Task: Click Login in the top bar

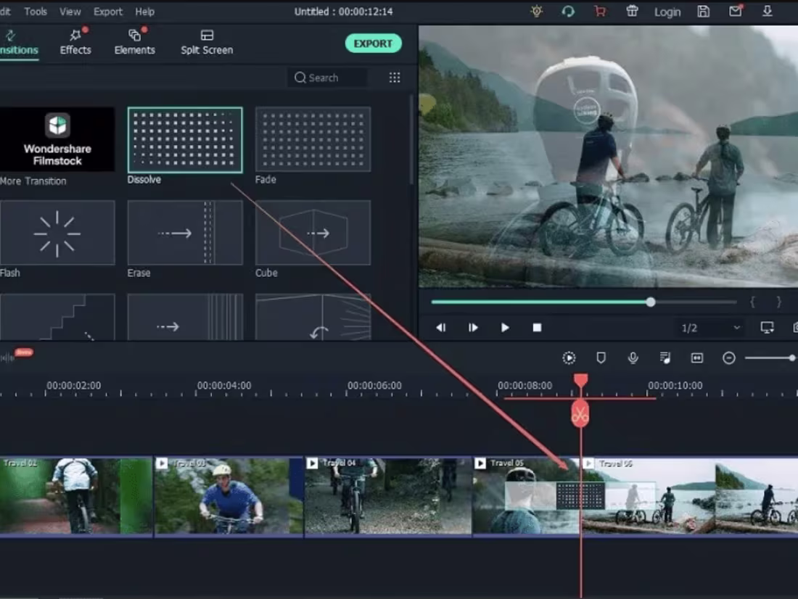Action: point(667,12)
